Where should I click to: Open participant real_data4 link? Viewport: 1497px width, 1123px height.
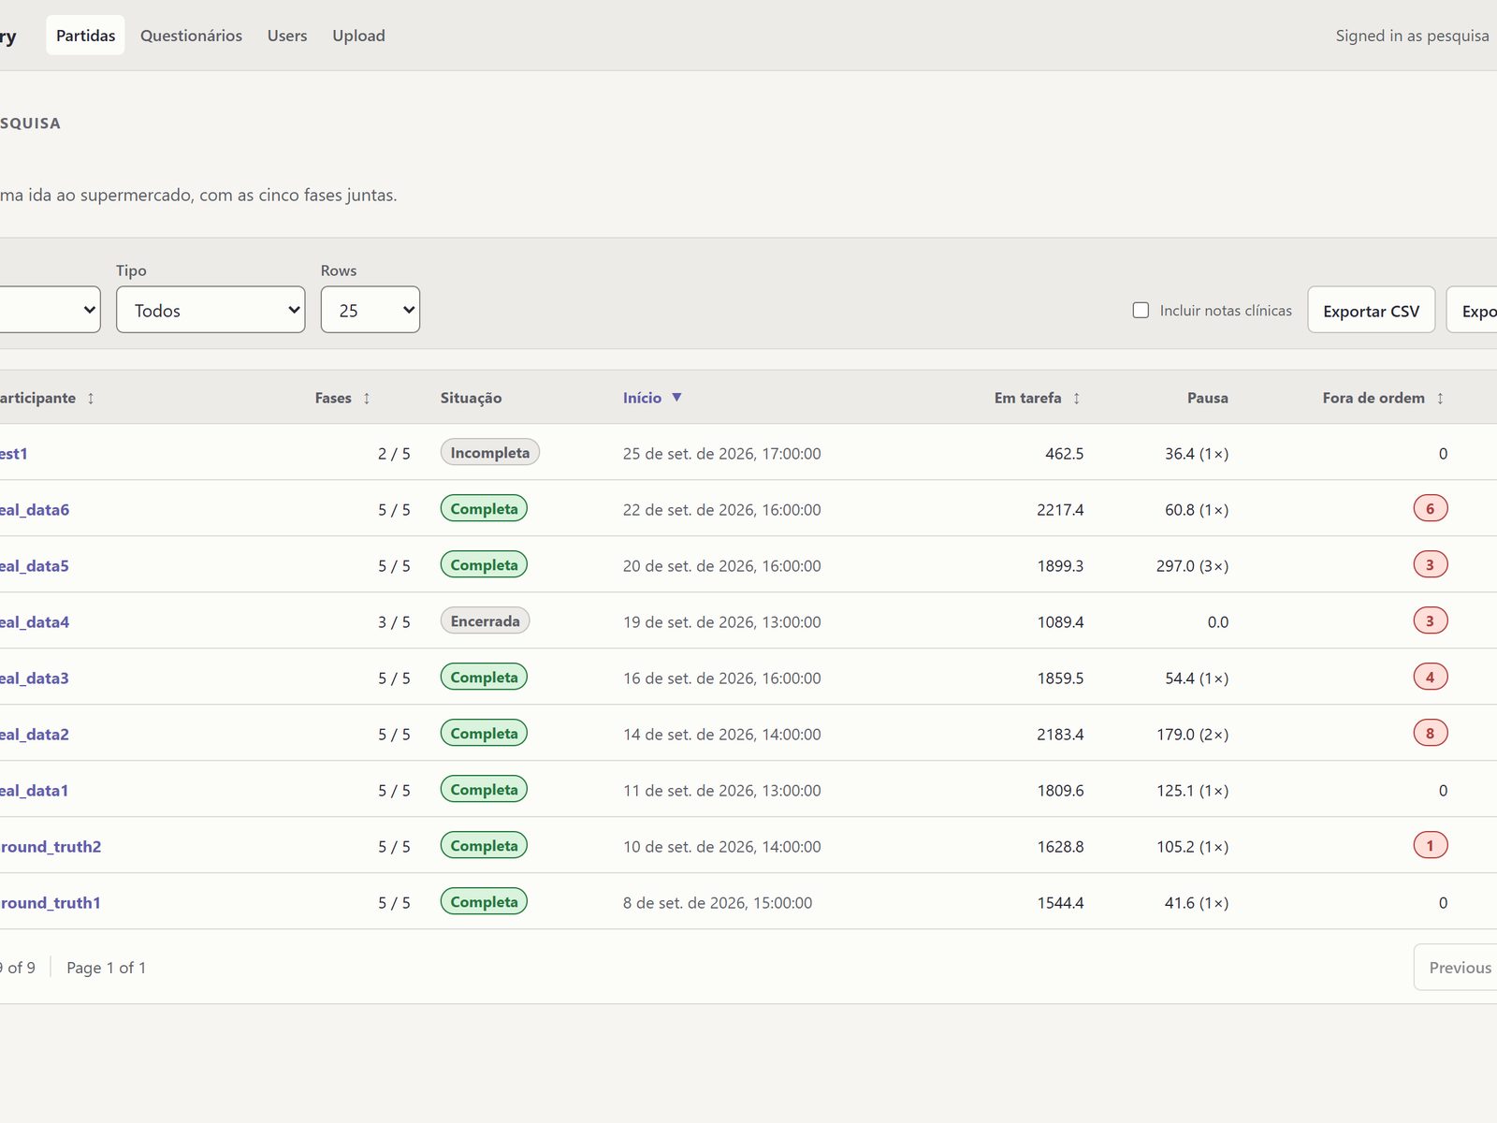pyautogui.click(x=35, y=622)
